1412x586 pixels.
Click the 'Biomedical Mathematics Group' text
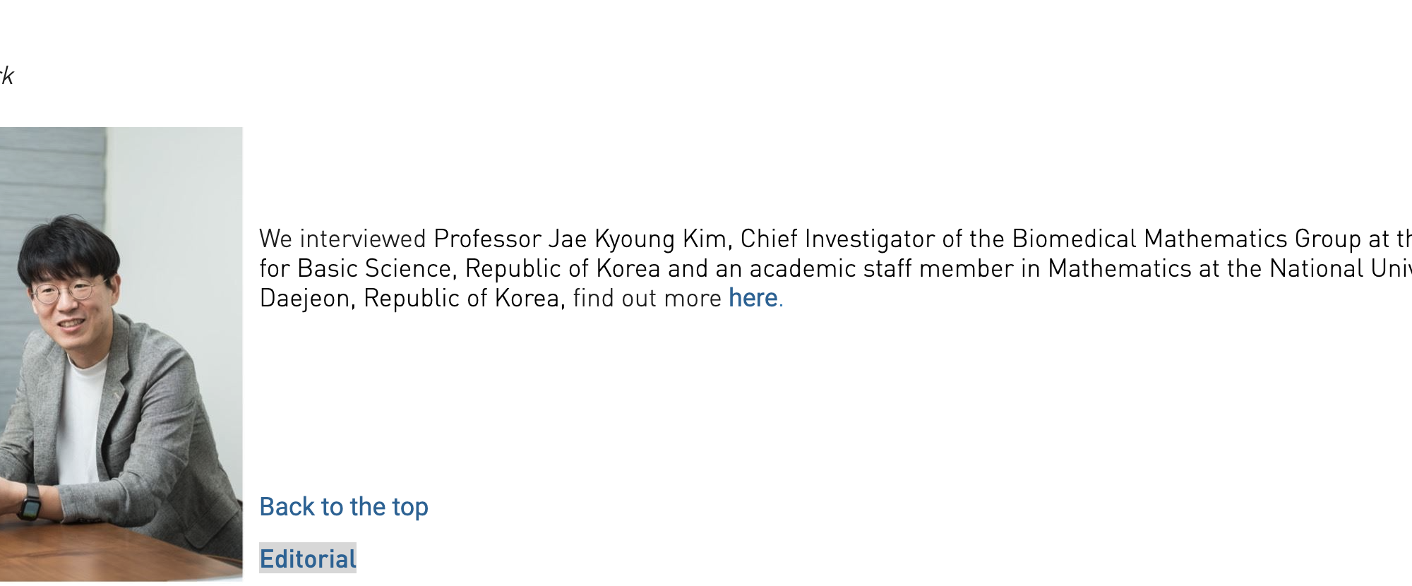pos(1186,239)
